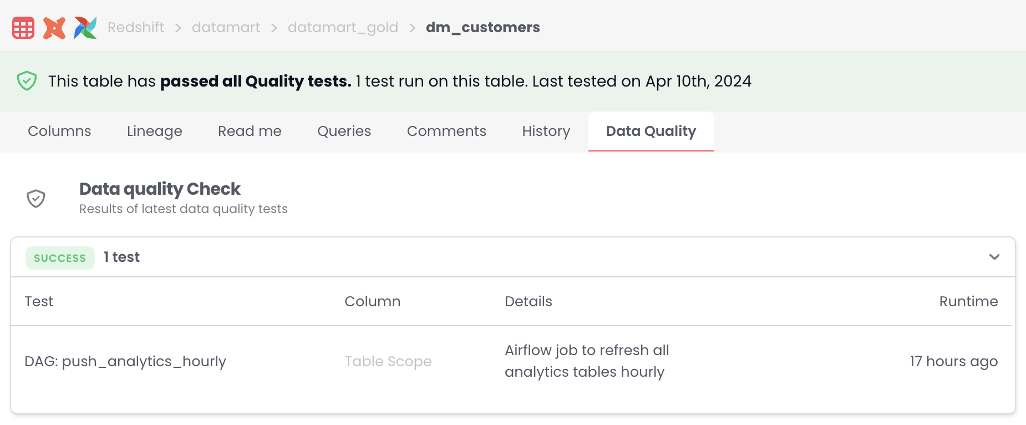Click the Data quality Check shield icon
Viewport: 1026px width, 425px height.
(36, 198)
